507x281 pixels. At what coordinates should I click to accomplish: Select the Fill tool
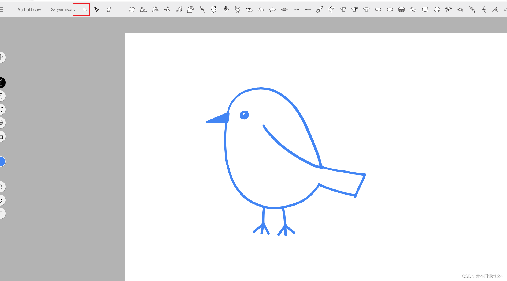[2, 123]
